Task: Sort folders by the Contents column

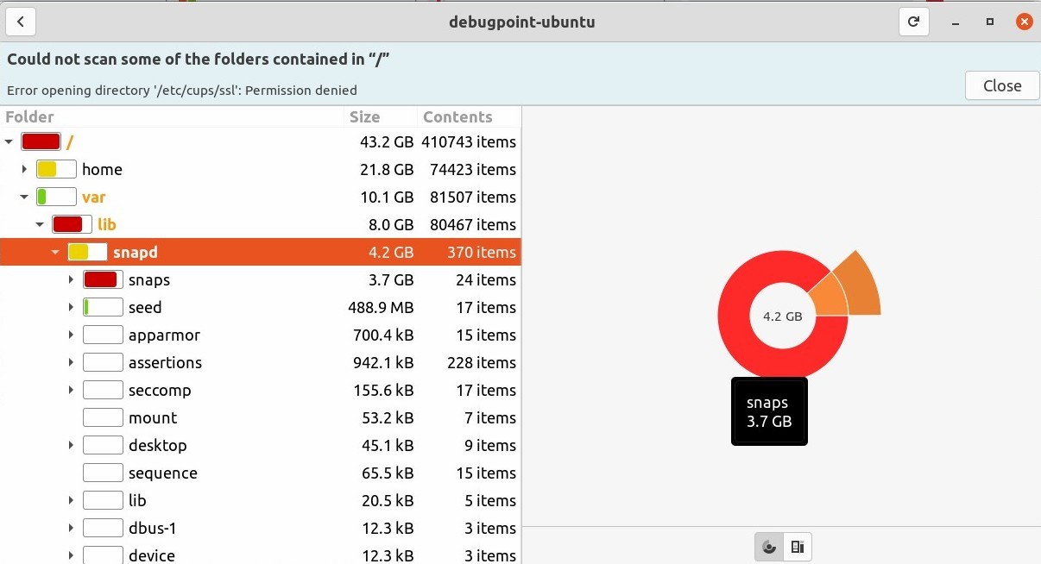Action: tap(456, 116)
